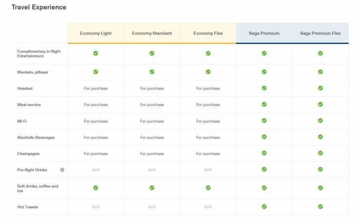The image size is (355, 220).
Task: Click Economy Light N/A in Hot Towels row
Action: (96, 207)
